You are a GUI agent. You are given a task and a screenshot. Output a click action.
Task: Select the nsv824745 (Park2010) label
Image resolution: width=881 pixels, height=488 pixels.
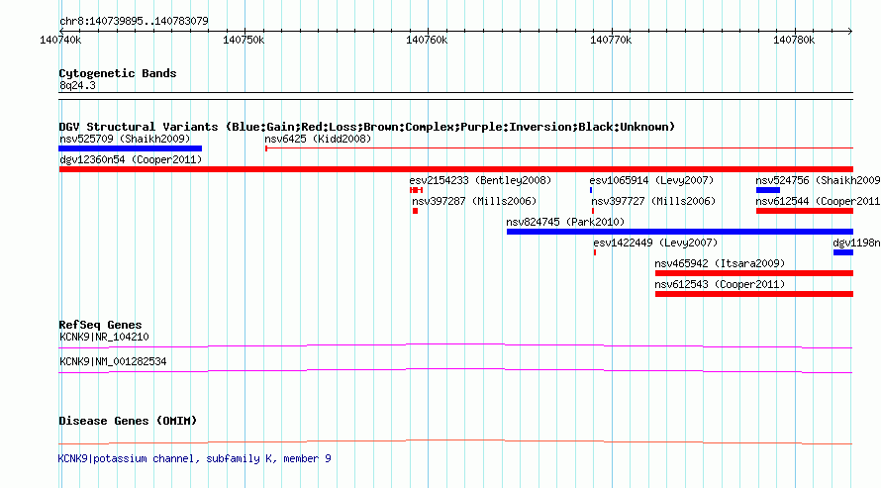[x=565, y=222]
